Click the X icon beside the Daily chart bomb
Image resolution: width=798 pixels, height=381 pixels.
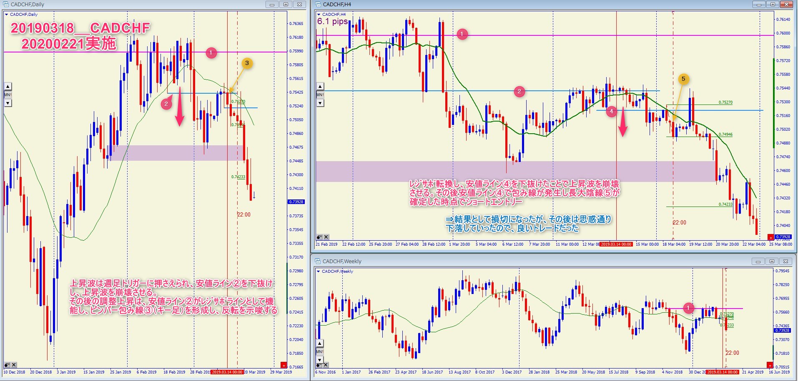[14, 365]
